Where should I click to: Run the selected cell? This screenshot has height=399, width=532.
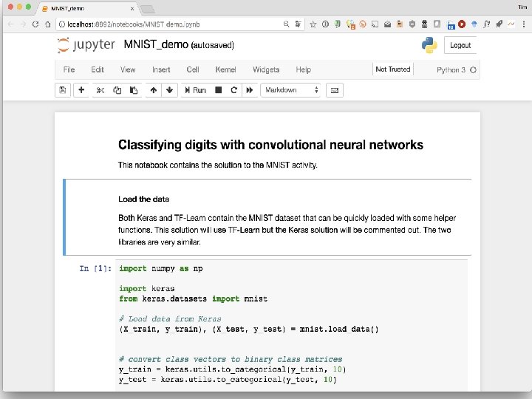195,90
